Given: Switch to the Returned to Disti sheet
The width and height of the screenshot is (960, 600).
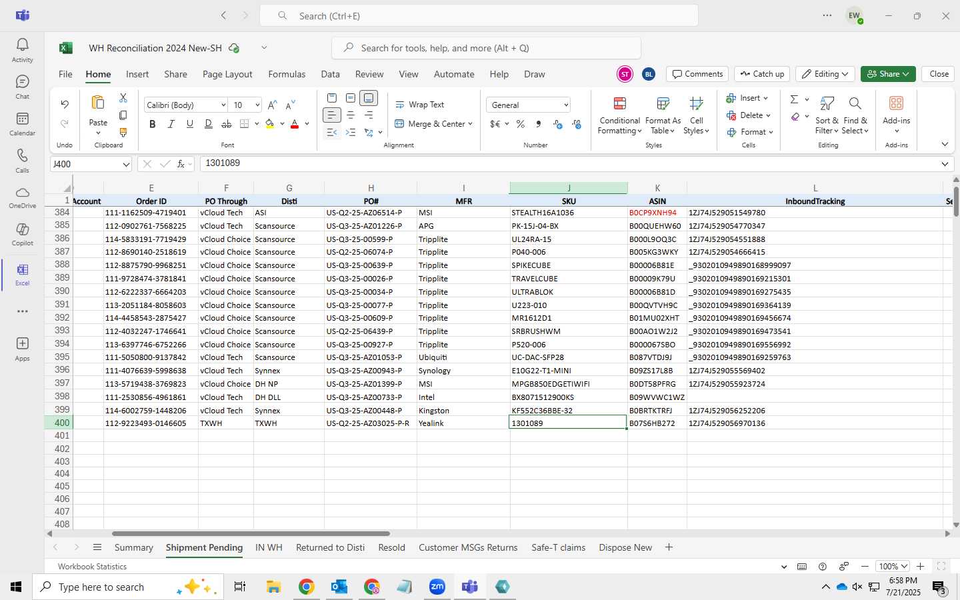Looking at the screenshot, I should [330, 547].
